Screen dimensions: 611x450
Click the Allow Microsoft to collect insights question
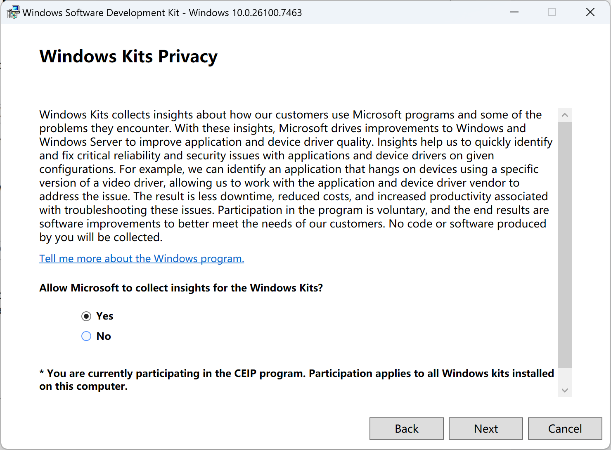click(181, 288)
